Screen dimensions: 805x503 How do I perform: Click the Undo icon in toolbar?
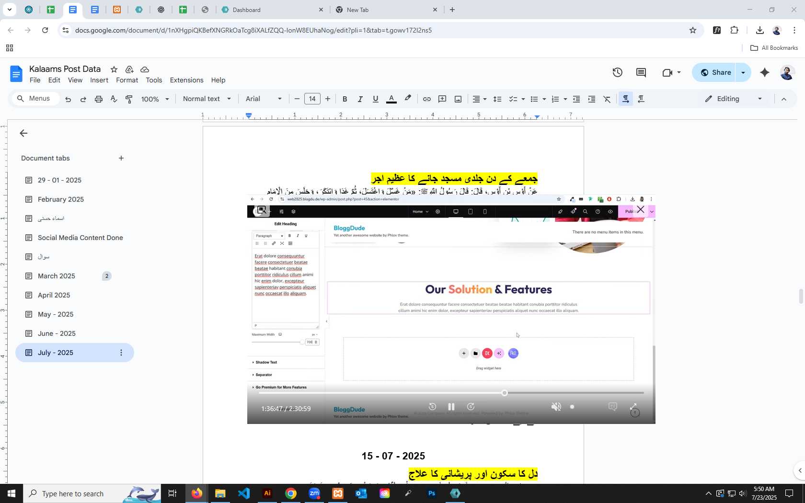[68, 99]
